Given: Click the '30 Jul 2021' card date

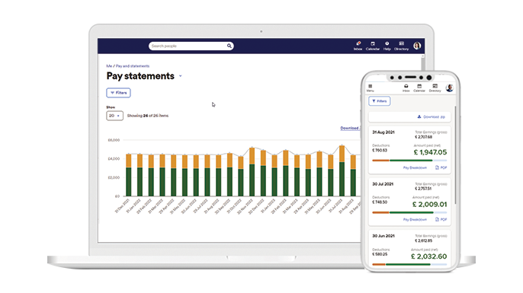Looking at the screenshot, I should tap(383, 184).
